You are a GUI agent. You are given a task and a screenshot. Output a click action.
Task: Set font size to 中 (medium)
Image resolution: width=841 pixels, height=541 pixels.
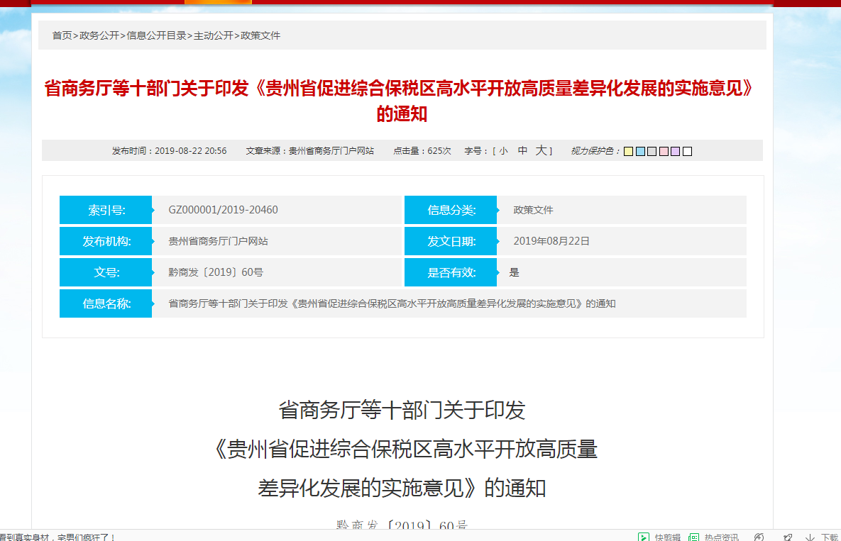point(522,151)
